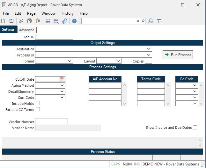Toggle the Exclude CC Terms checkbox
This screenshot has width=206, height=168.
[38, 109]
